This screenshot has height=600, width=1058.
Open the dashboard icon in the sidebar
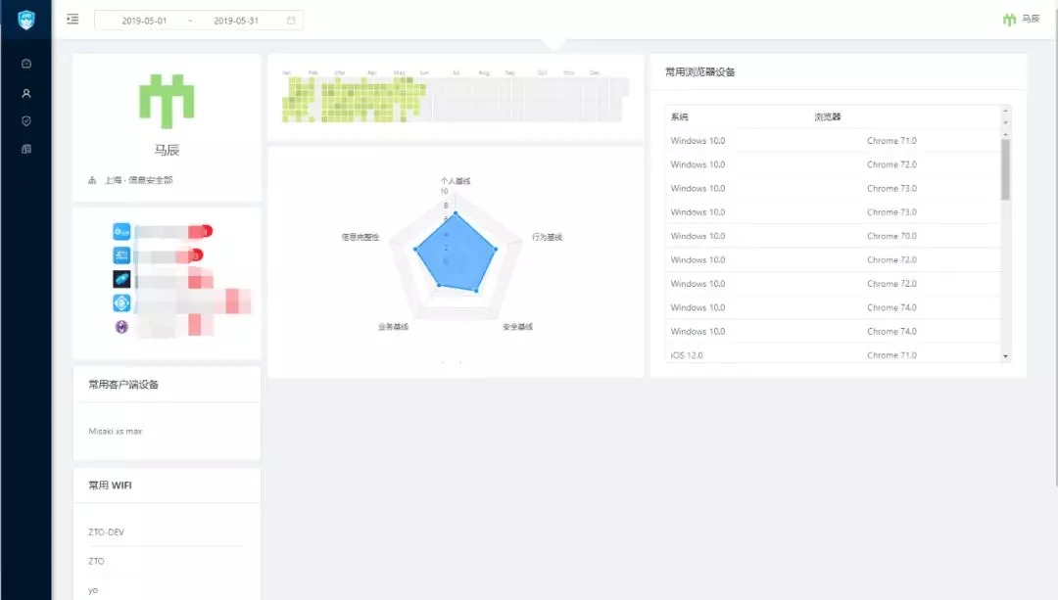click(26, 62)
